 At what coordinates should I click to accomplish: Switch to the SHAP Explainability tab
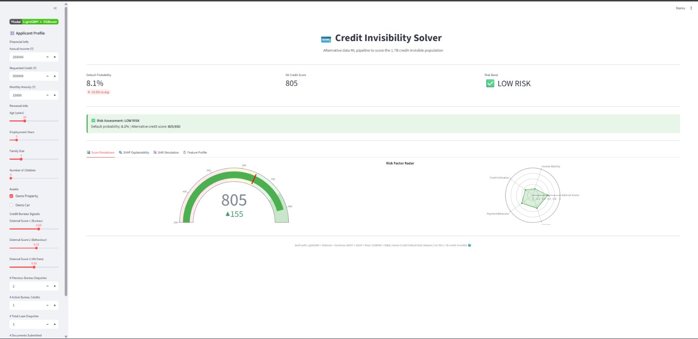[x=134, y=153]
